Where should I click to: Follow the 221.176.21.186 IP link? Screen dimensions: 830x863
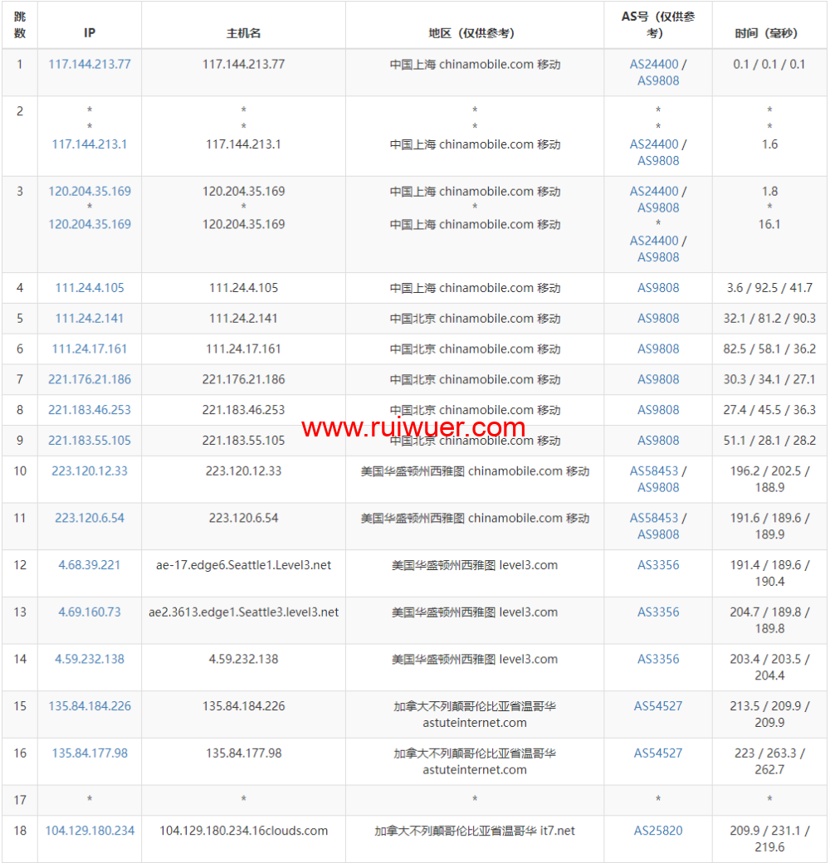pyautogui.click(x=90, y=379)
